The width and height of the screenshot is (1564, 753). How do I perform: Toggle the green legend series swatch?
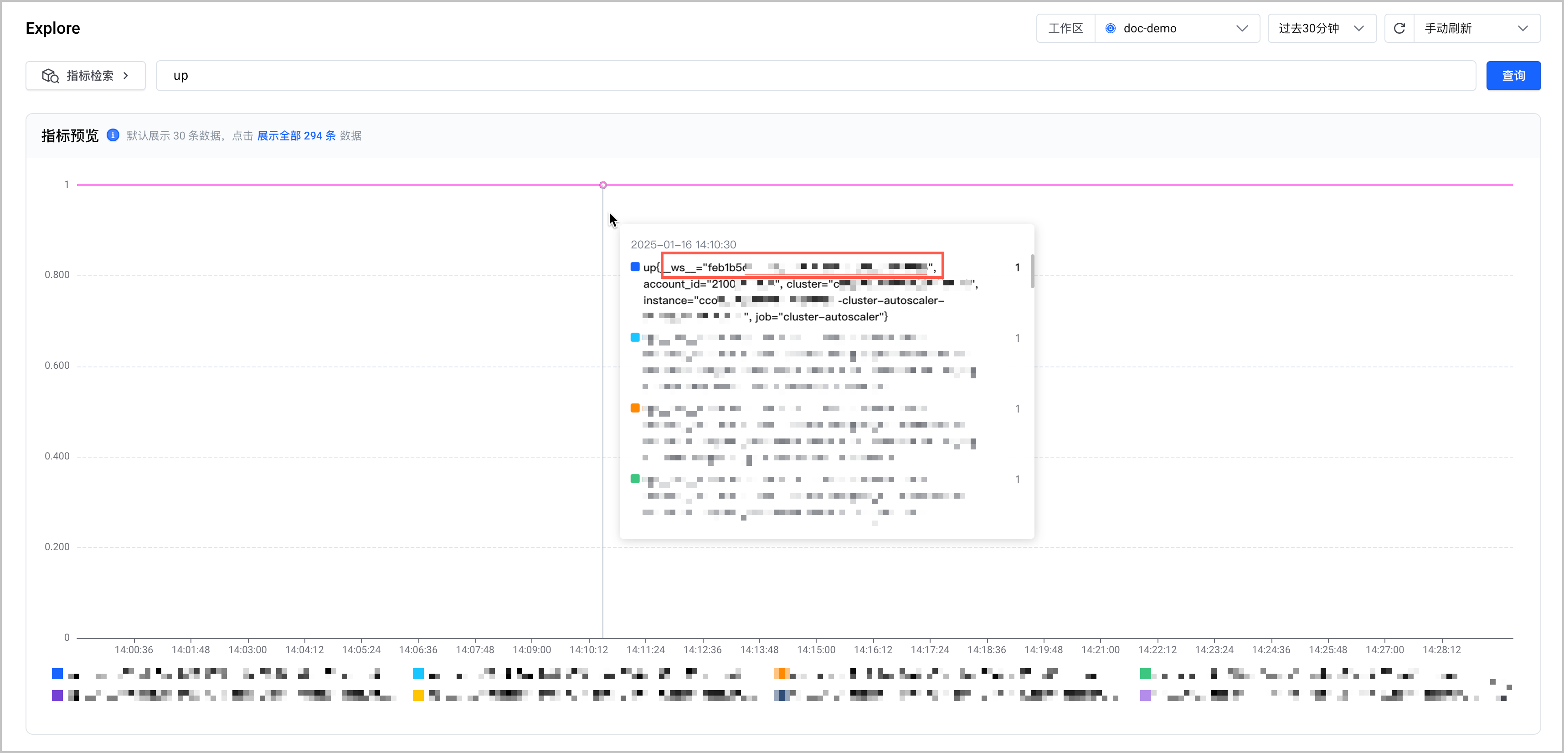pyautogui.click(x=1146, y=673)
